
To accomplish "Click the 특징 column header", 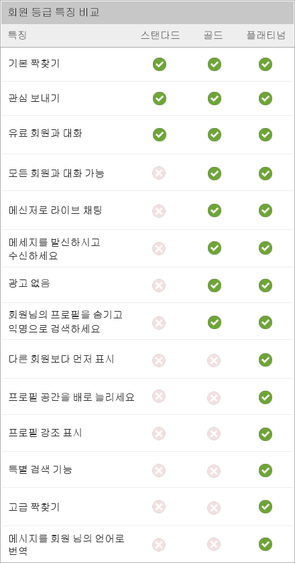I will [x=17, y=36].
